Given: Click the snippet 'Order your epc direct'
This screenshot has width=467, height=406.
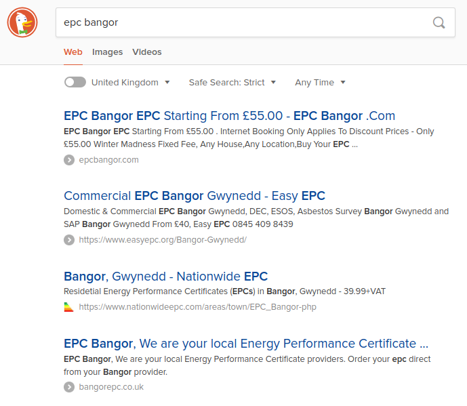Looking at the screenshot, I should coord(247,365).
